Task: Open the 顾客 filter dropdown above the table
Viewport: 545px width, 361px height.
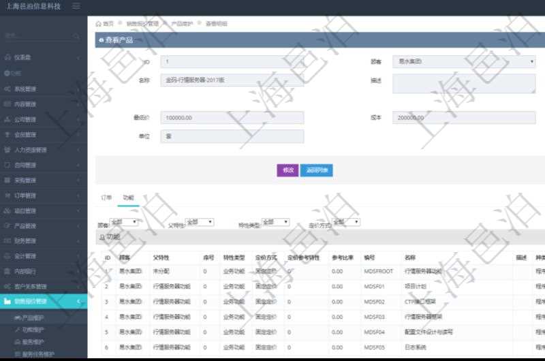Action: pyautogui.click(x=124, y=222)
